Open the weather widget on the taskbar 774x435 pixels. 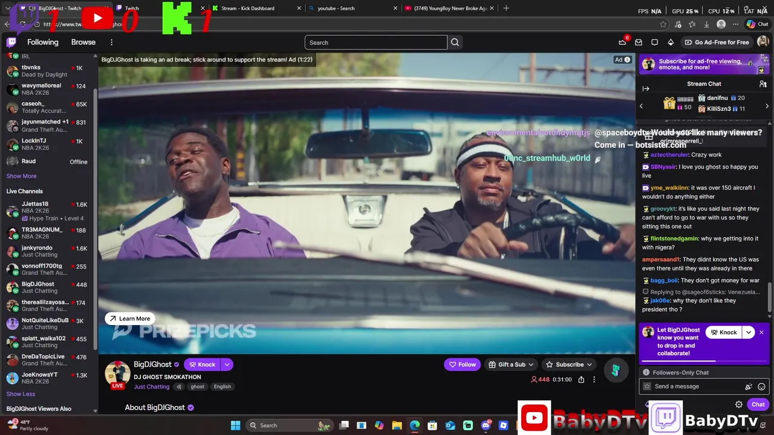pyautogui.click(x=27, y=425)
